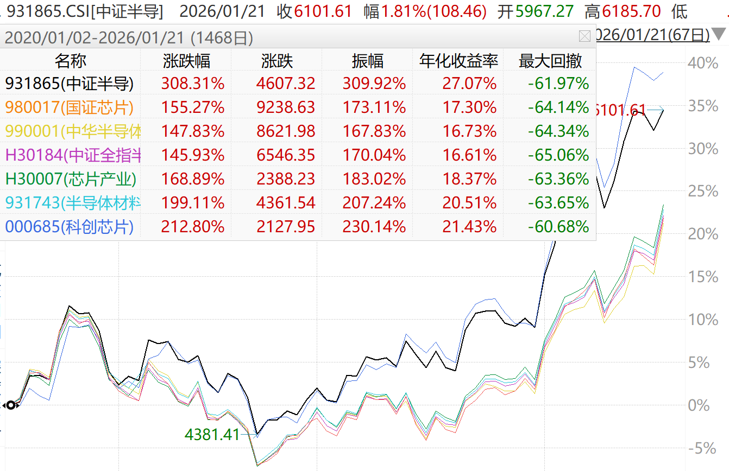Click the 931865.CSI[中证半导] title
Screen dimensions: 729x471
coord(85,11)
